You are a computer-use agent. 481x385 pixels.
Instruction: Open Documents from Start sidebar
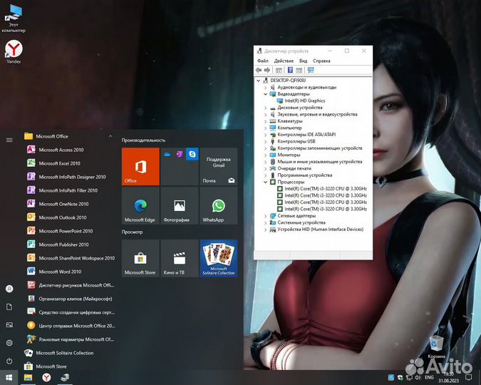(9, 307)
